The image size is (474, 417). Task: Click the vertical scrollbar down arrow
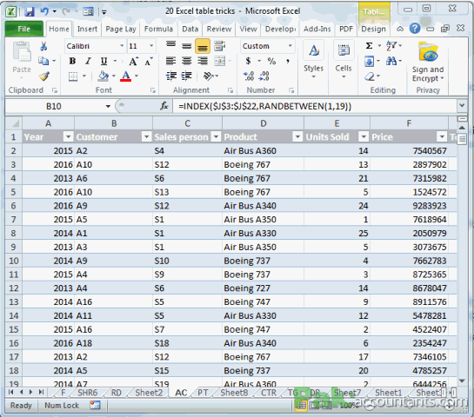coord(462,381)
